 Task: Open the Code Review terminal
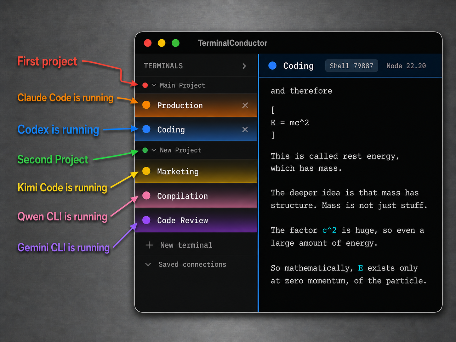click(x=196, y=220)
